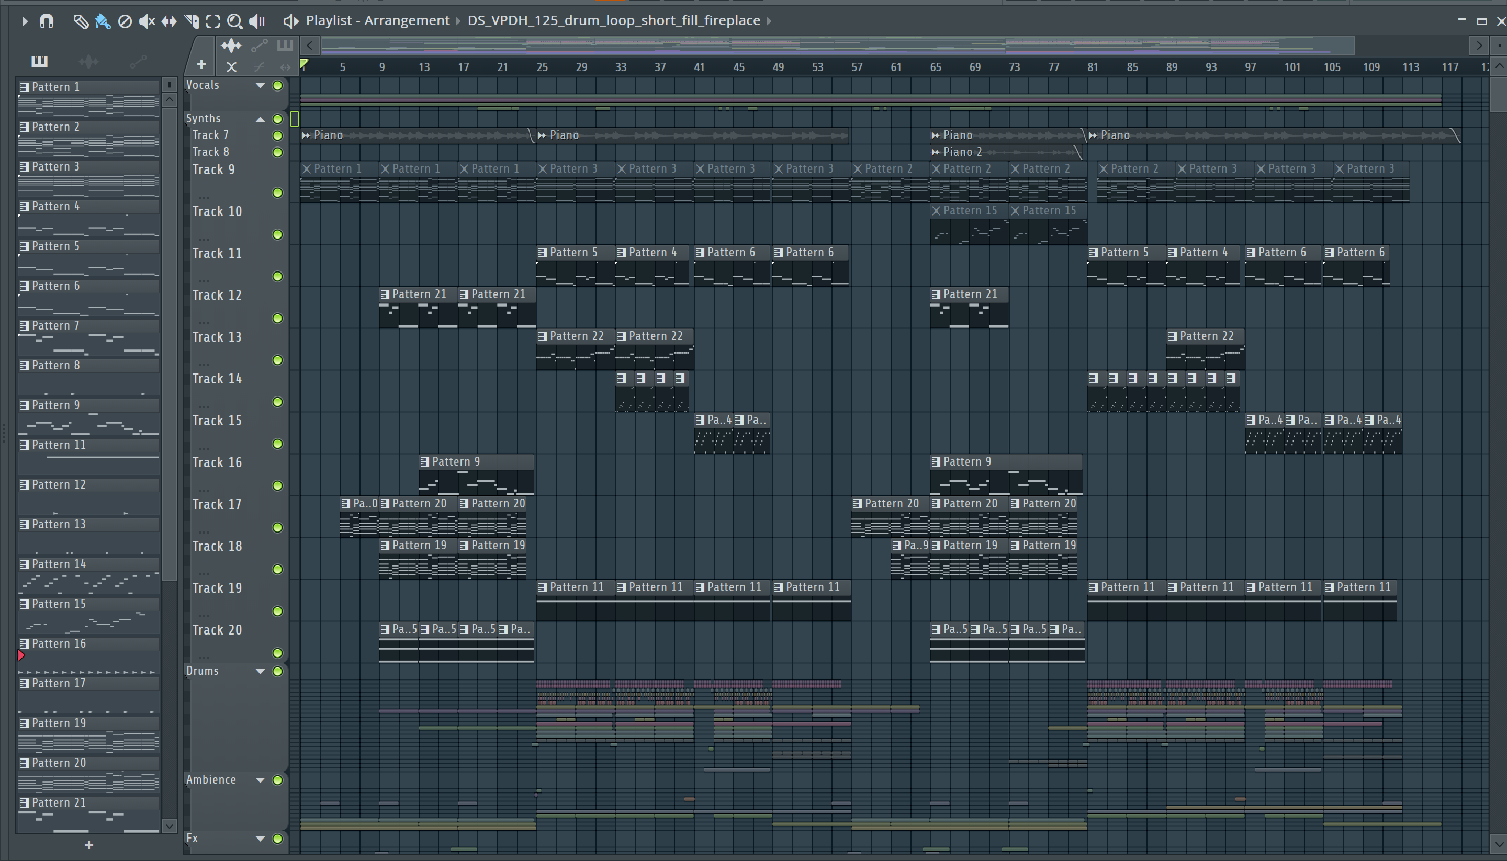Click the speaker-arrow icon beside Playlist title
The width and height of the screenshot is (1507, 861).
(290, 21)
